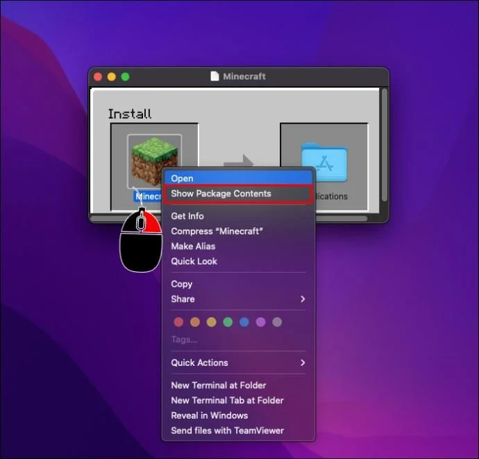Viewport: 479px width, 459px height.
Task: Click the vertical scrollbar of Minecraft window
Action: point(385,145)
